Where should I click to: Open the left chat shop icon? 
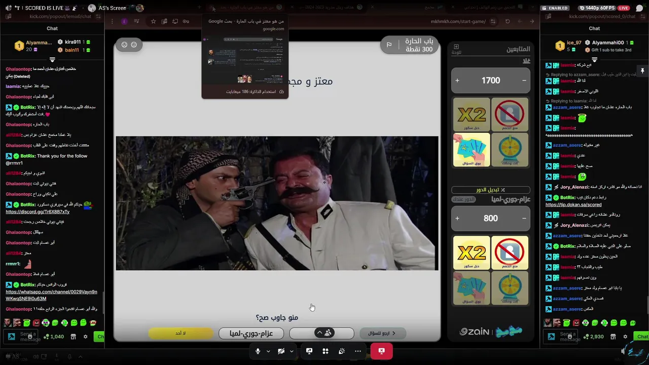[73, 337]
